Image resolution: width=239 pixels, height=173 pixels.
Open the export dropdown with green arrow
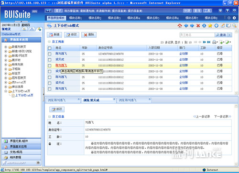[222, 42]
